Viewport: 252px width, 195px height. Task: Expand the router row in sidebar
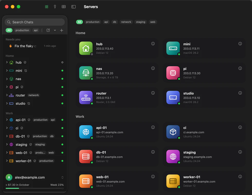pyautogui.click(x=7, y=95)
